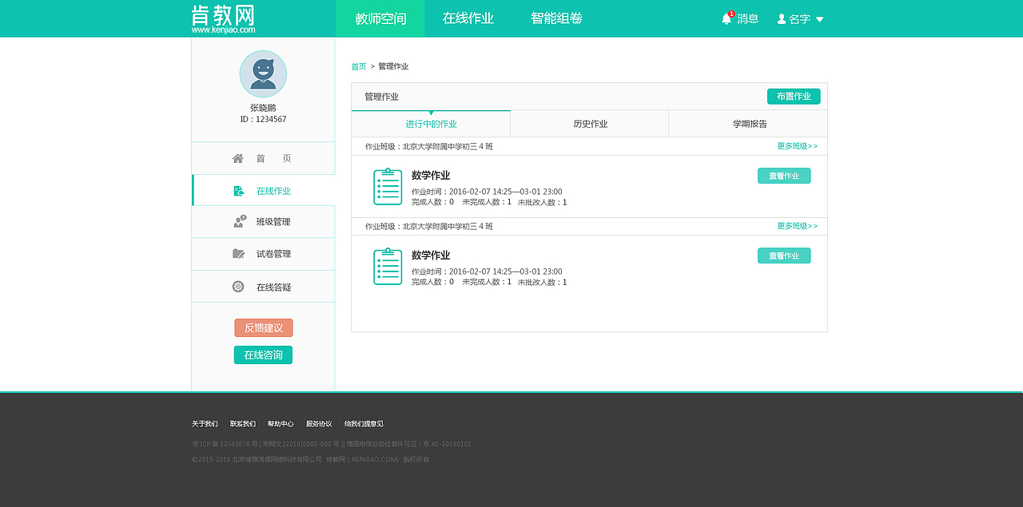Click the 张晓鹏 avatar picture

pyautogui.click(x=263, y=74)
